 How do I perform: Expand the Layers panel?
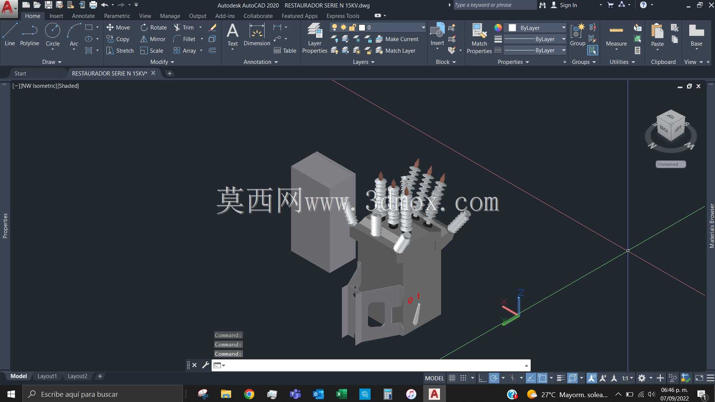click(363, 62)
